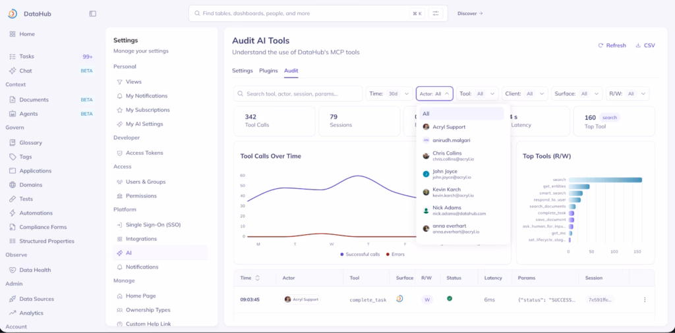Image resolution: width=675 pixels, height=333 pixels.
Task: Open Tests in the left navigation
Action: tap(26, 199)
